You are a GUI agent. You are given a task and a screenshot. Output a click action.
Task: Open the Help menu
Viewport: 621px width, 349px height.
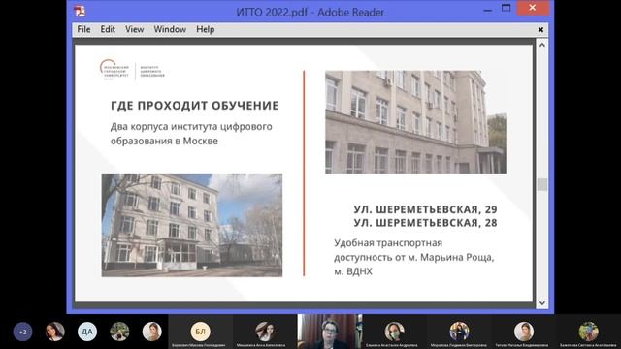point(205,29)
